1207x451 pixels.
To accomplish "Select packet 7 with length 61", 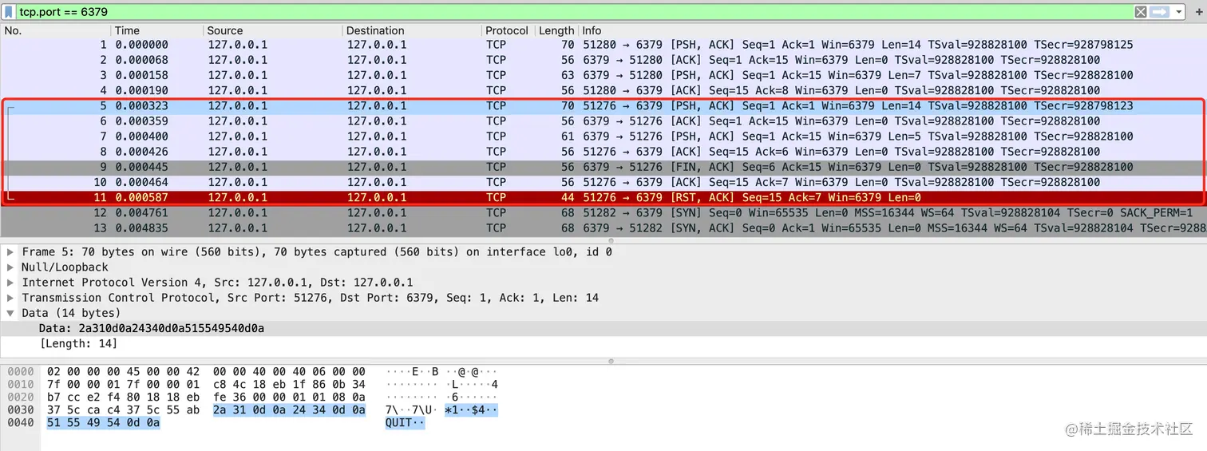I will click(x=603, y=136).
